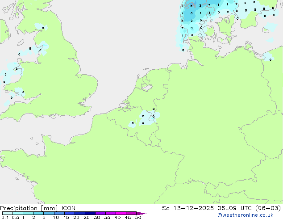The width and height of the screenshot is (283, 219).
Task: Pick the 20–25 mm legend swatch
Action: (x=80, y=213)
